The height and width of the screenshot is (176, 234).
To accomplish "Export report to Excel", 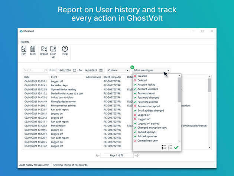I will click(33, 50).
